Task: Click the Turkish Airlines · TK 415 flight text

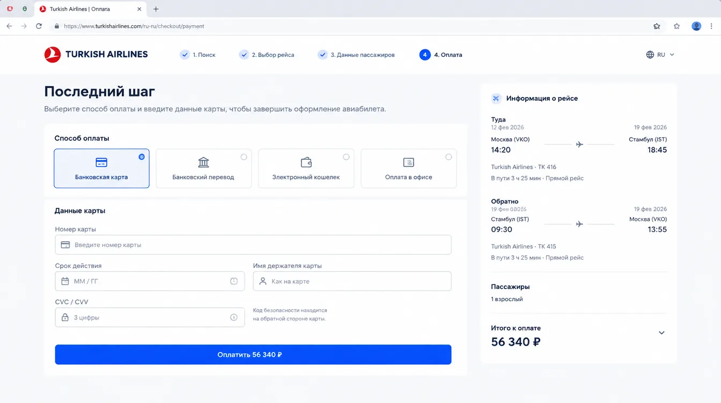Action: 524,247
